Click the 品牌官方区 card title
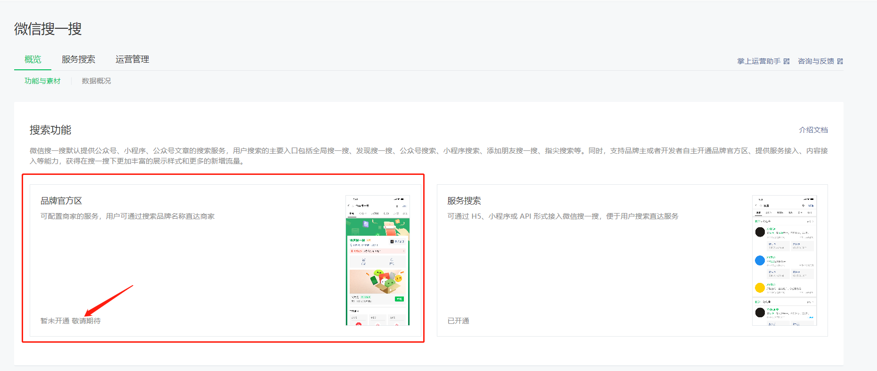Screen dimensions: 877x371 tap(61, 201)
